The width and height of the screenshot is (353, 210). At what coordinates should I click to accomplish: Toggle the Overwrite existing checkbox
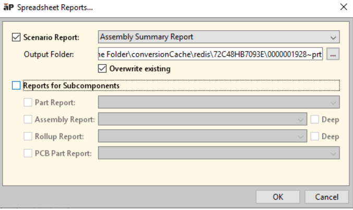tap(102, 68)
